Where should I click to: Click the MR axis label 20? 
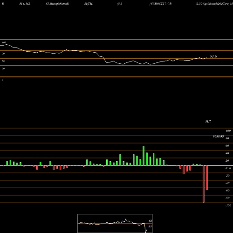click(227, 161)
